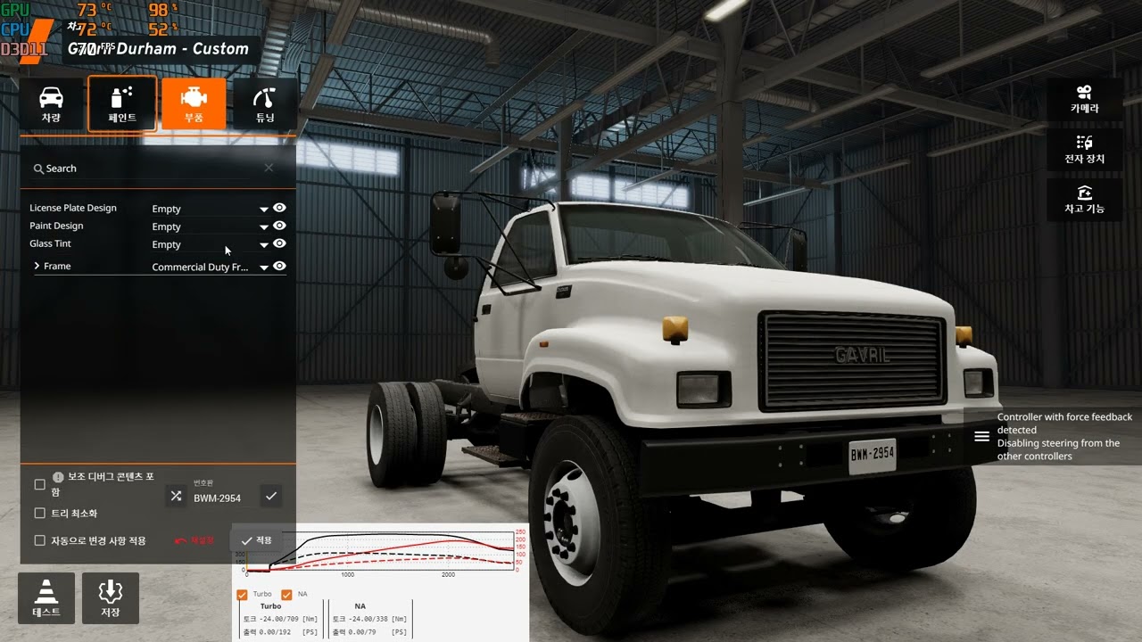Click the 'Commercial Duty Fr...' Frame value
The height and width of the screenshot is (642, 1142).
point(200,267)
